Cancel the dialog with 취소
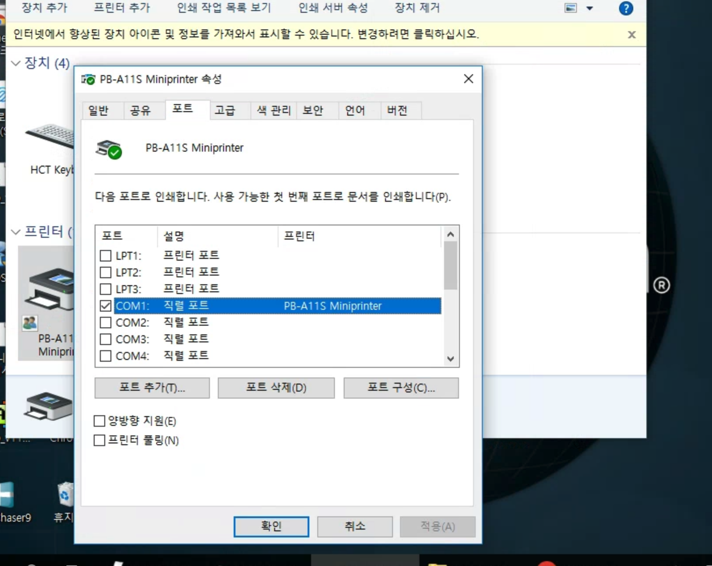The image size is (712, 566). (355, 526)
